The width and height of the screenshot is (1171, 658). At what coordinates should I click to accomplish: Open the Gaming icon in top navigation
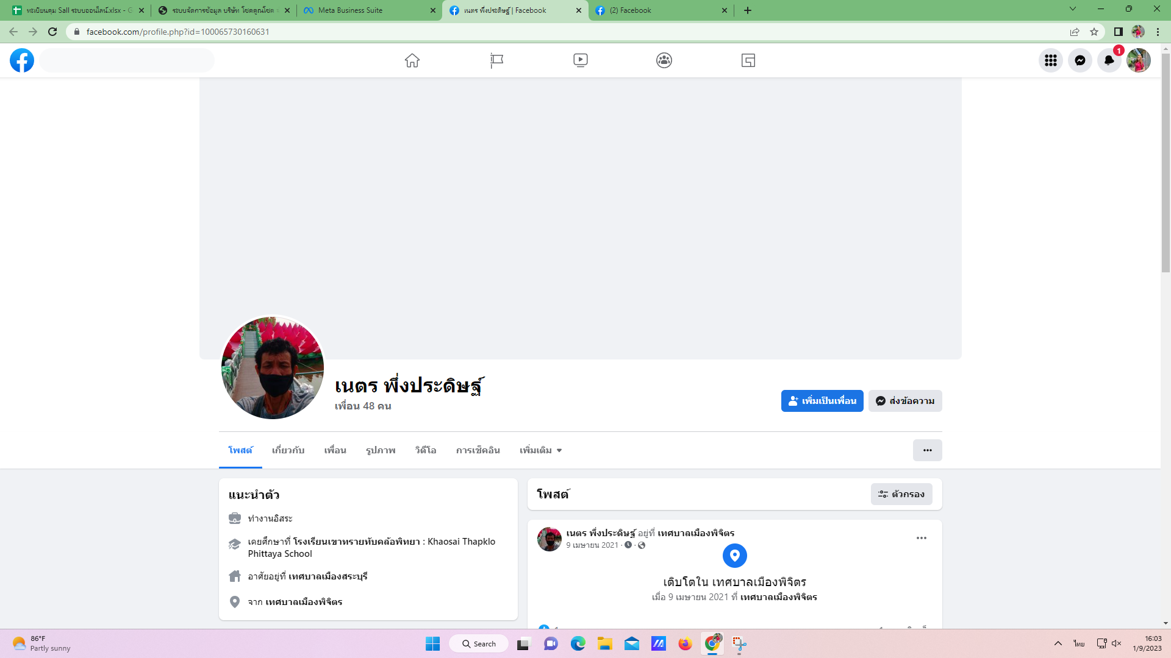748,60
